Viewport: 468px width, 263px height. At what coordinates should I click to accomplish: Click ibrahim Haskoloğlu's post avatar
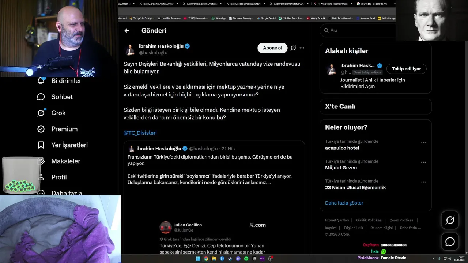(130, 49)
